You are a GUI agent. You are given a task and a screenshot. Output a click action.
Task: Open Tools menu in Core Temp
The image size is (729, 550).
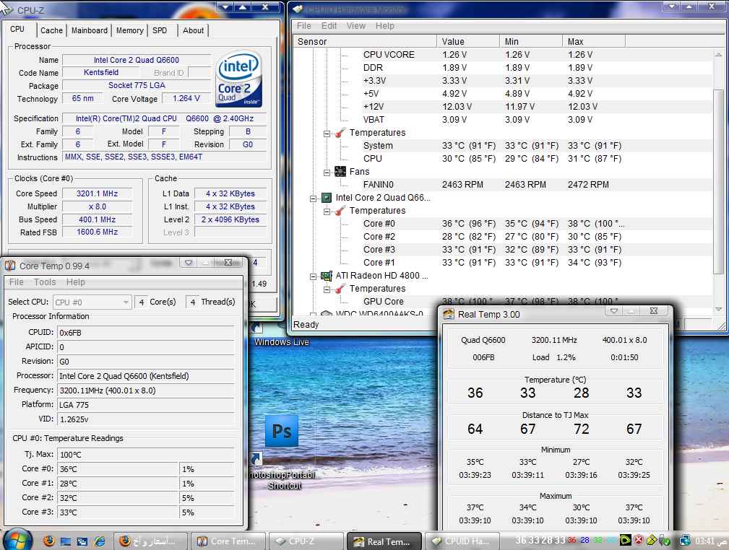(x=45, y=282)
